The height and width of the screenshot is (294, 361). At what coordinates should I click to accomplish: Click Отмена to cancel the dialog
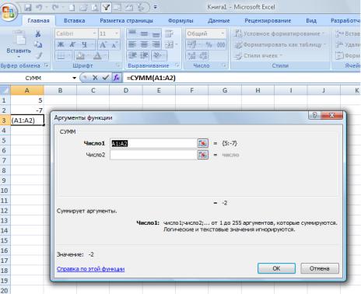click(x=320, y=268)
